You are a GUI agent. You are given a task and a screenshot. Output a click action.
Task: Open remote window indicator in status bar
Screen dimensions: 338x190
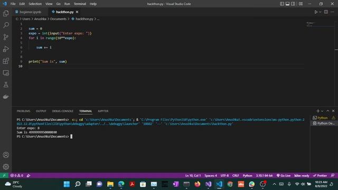(x=4, y=176)
